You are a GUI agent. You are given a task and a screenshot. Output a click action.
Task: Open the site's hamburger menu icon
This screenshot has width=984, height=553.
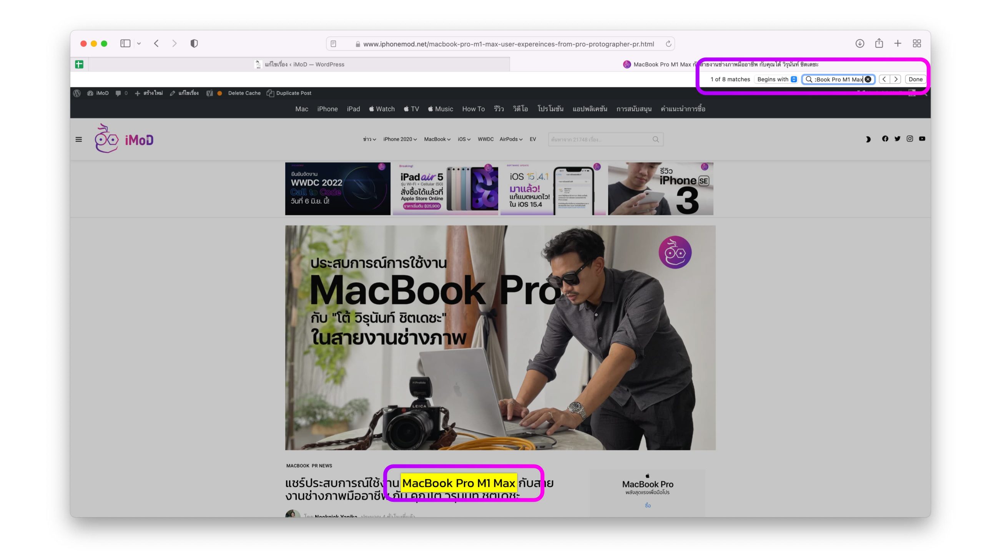[x=79, y=139]
